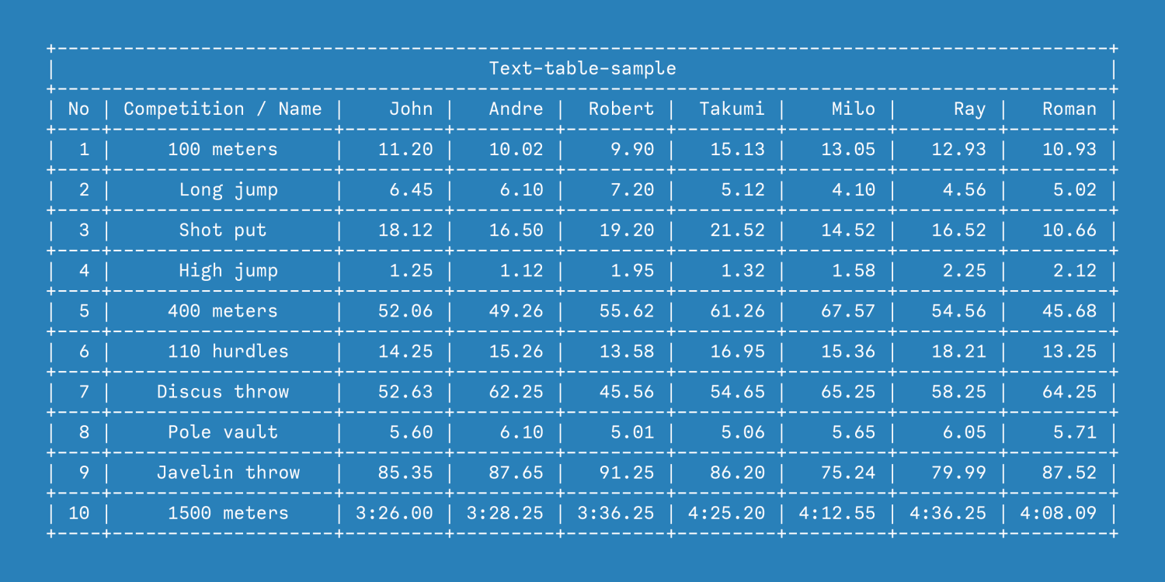Click Robert's 100 meters time 9.90
Image resolution: width=1165 pixels, height=582 pixels.
(632, 149)
